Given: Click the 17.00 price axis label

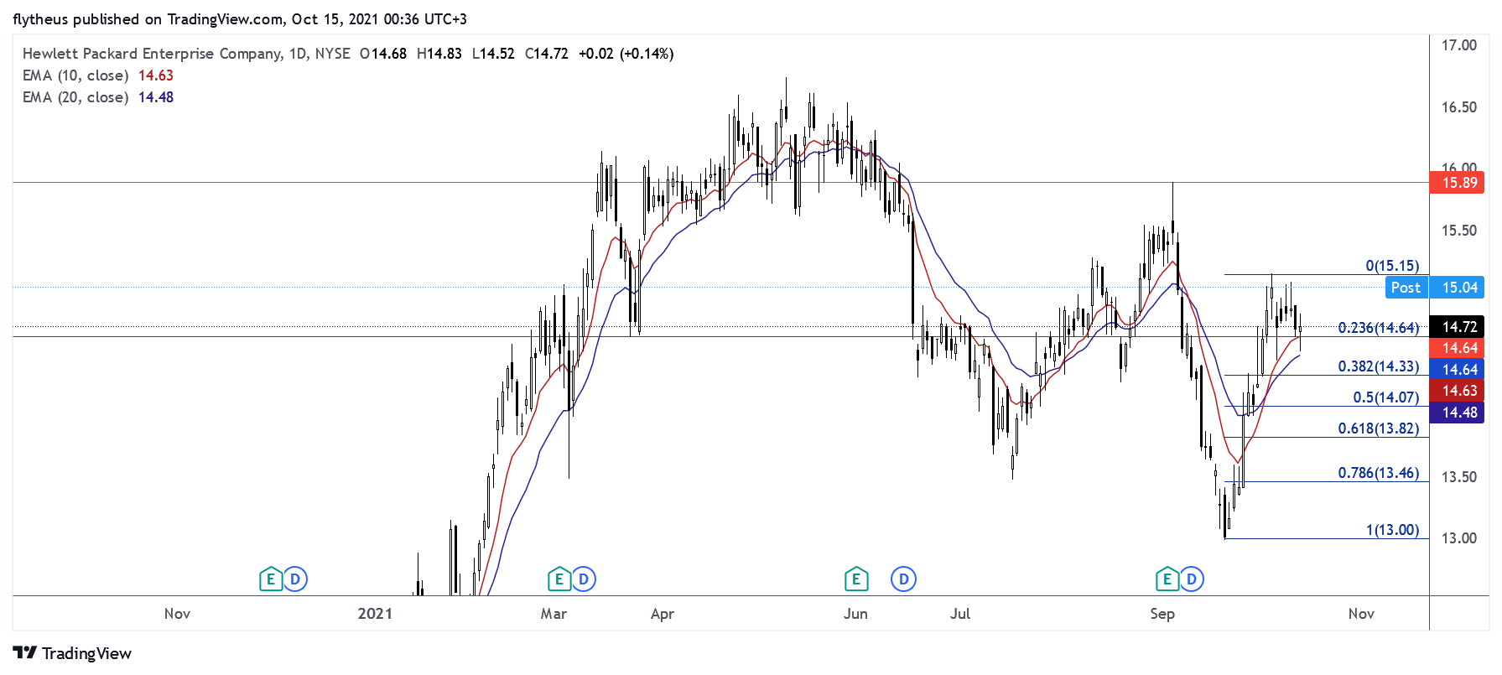Looking at the screenshot, I should pyautogui.click(x=1459, y=45).
